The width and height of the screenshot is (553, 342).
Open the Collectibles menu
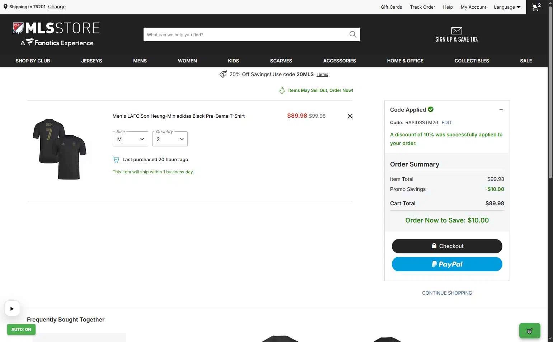(472, 61)
